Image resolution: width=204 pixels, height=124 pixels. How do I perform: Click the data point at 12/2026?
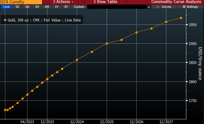pos(136,32)
